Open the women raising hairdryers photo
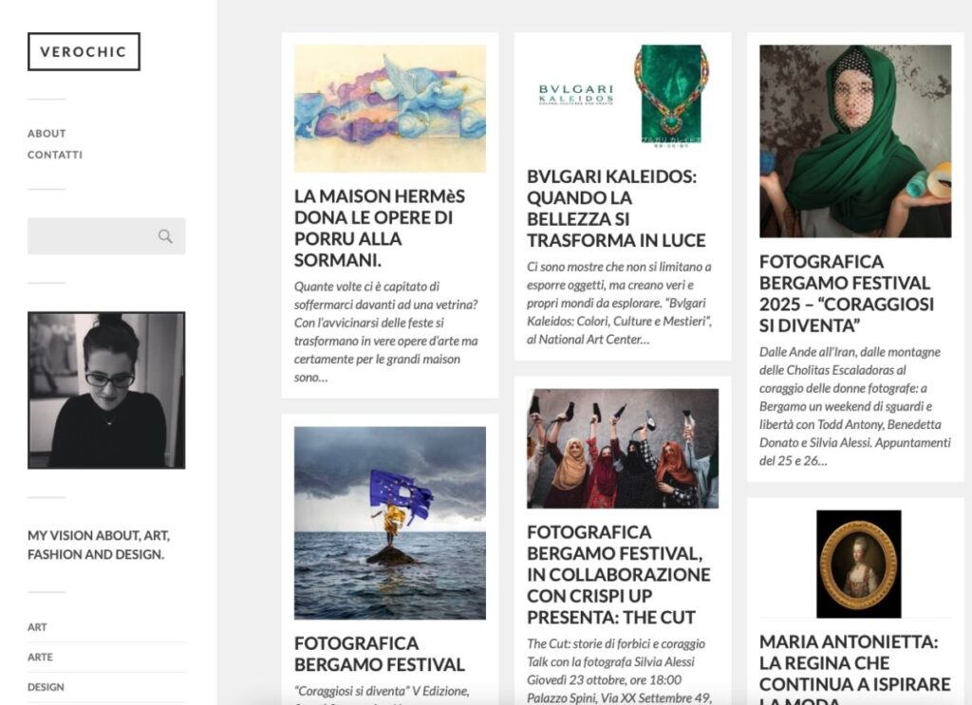 tap(623, 449)
